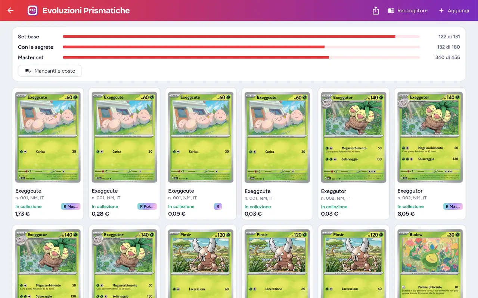Click the price '6,05 €'
Viewport: 478px width, 298px height.
(406, 214)
